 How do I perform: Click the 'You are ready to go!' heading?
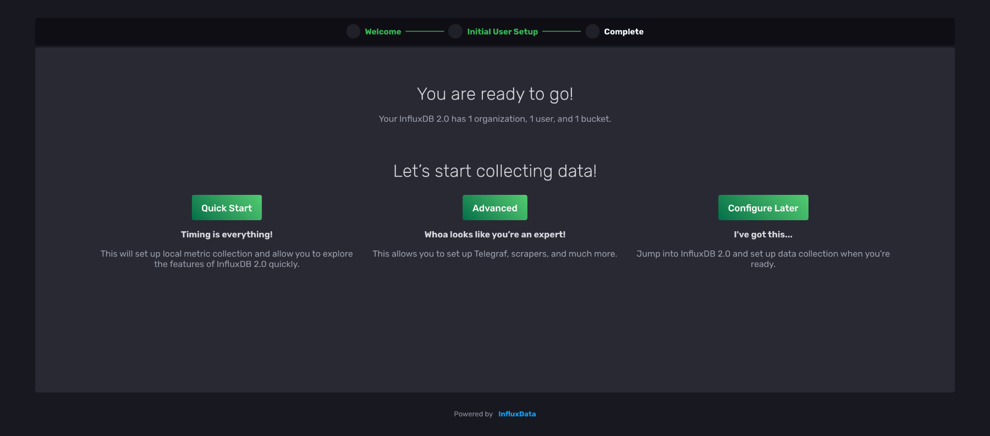coord(495,94)
